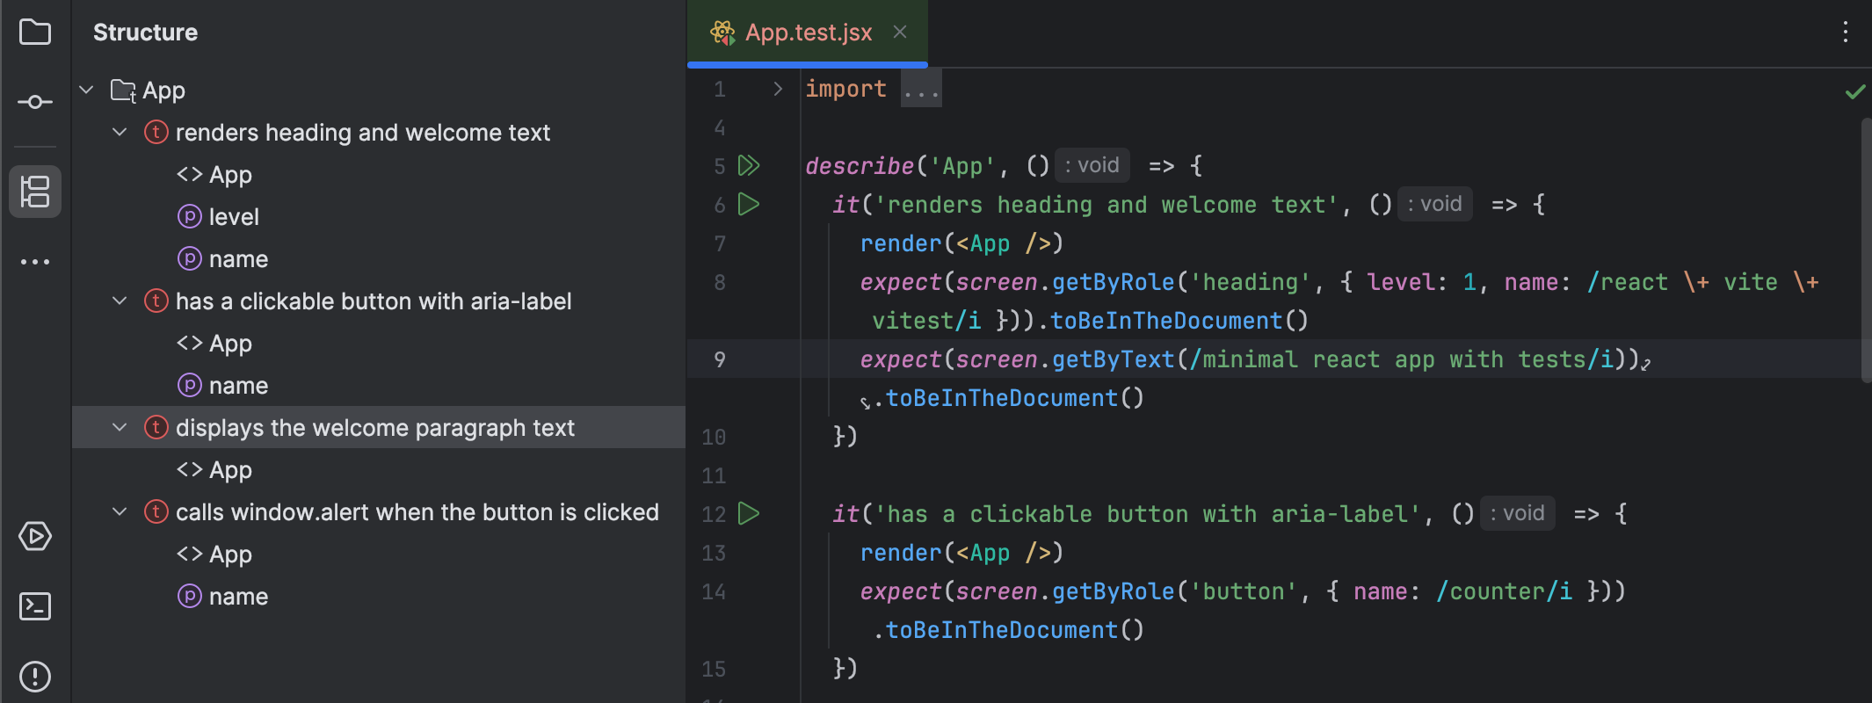Run the describe 'App' suite from gutter
The height and width of the screenshot is (703, 1872).
tap(749, 165)
